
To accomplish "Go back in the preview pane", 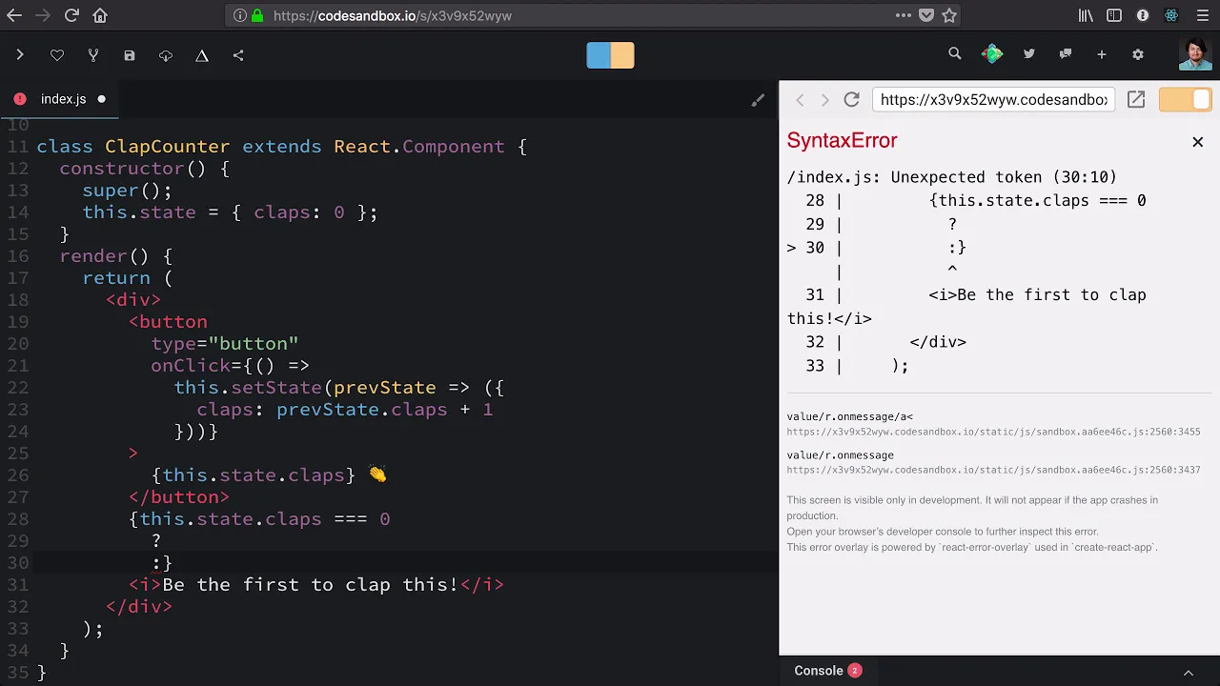I will (x=801, y=100).
